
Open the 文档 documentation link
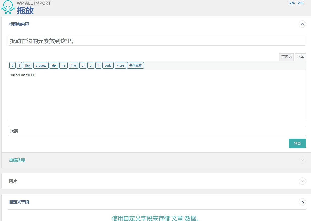300,3
